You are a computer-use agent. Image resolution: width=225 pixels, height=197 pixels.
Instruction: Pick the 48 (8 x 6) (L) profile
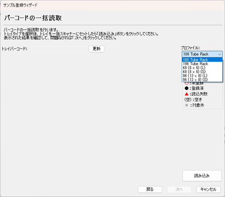pyautogui.click(x=194, y=68)
